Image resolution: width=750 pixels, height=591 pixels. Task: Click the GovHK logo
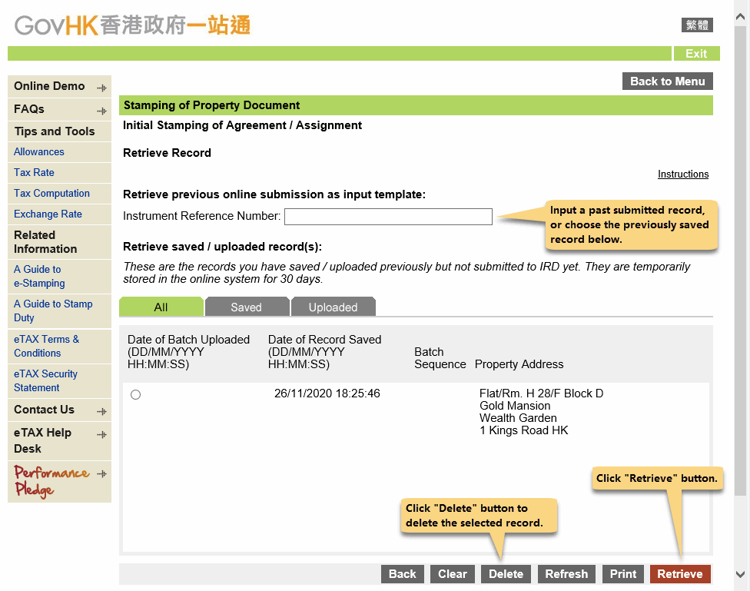coord(132,25)
